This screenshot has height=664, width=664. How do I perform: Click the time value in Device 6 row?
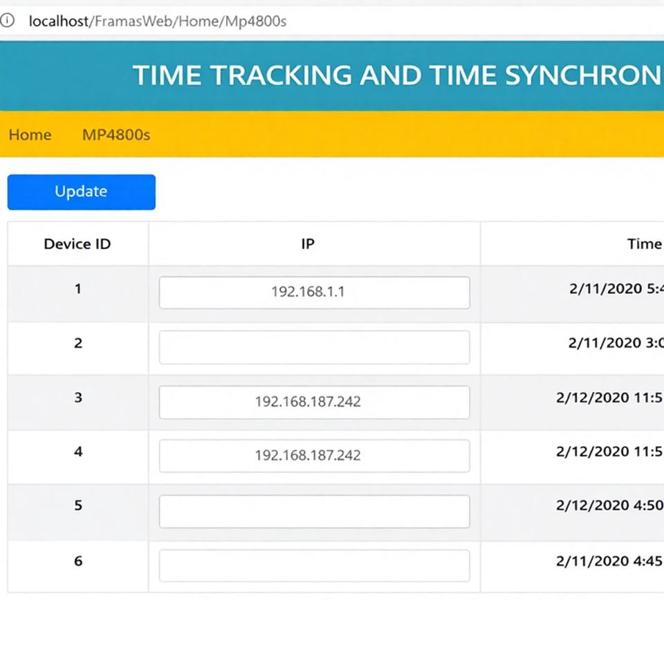pos(609,561)
